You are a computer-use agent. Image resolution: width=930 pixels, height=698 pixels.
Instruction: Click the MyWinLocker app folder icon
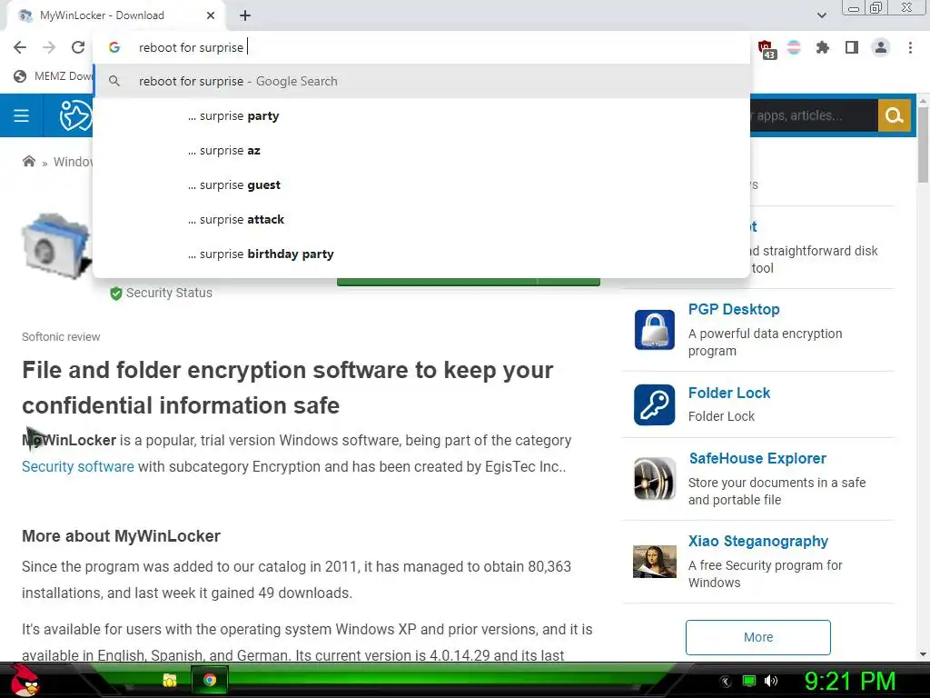tap(56, 245)
